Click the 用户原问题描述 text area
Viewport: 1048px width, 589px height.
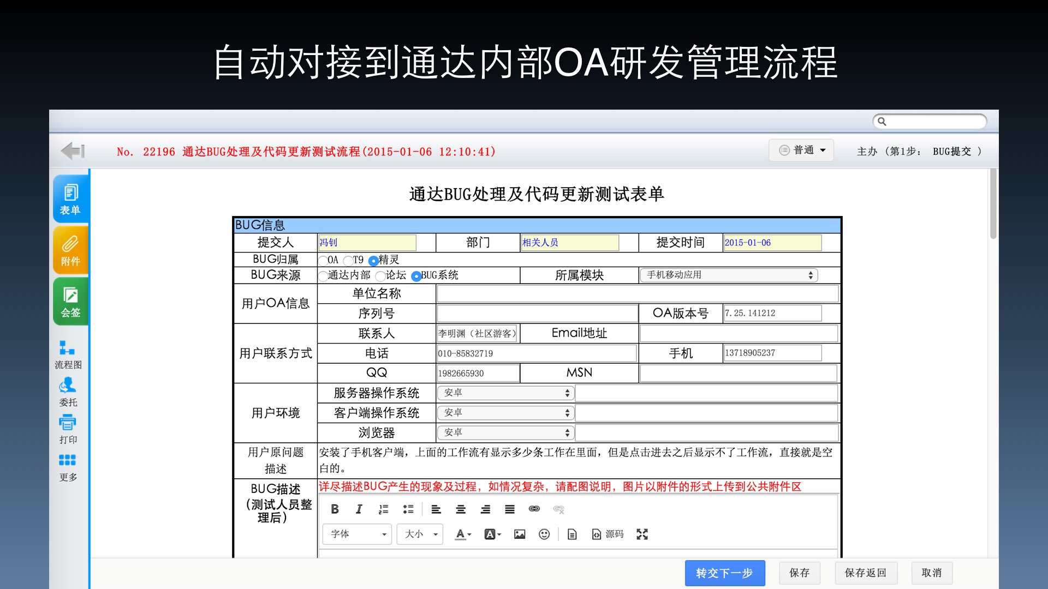coord(578,460)
